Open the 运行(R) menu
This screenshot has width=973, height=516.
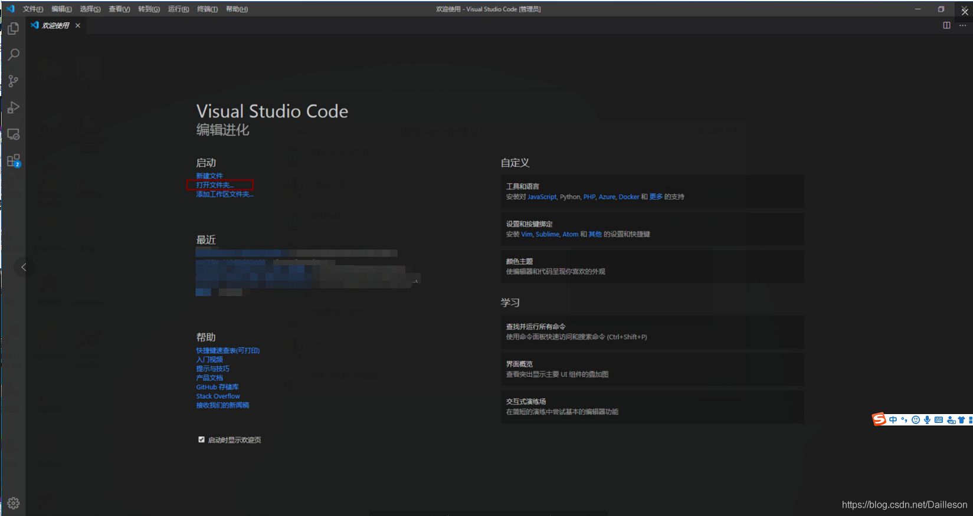pos(178,9)
